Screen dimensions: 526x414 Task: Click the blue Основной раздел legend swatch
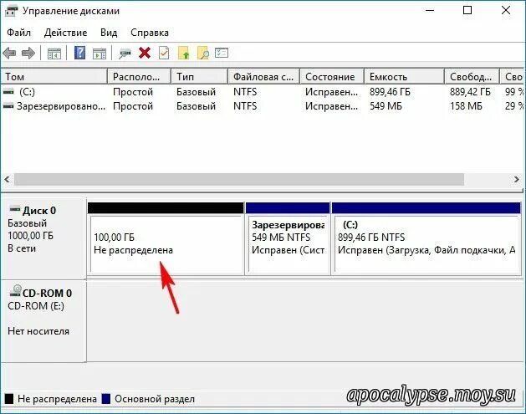pos(106,399)
